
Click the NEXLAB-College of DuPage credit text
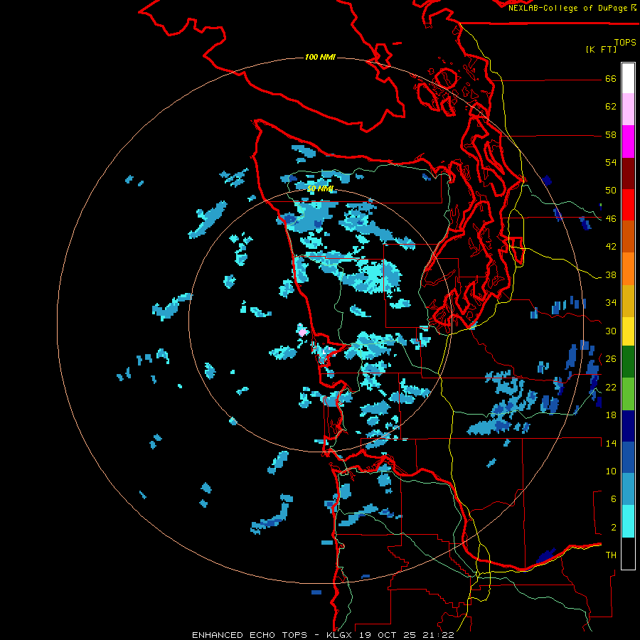pos(567,8)
